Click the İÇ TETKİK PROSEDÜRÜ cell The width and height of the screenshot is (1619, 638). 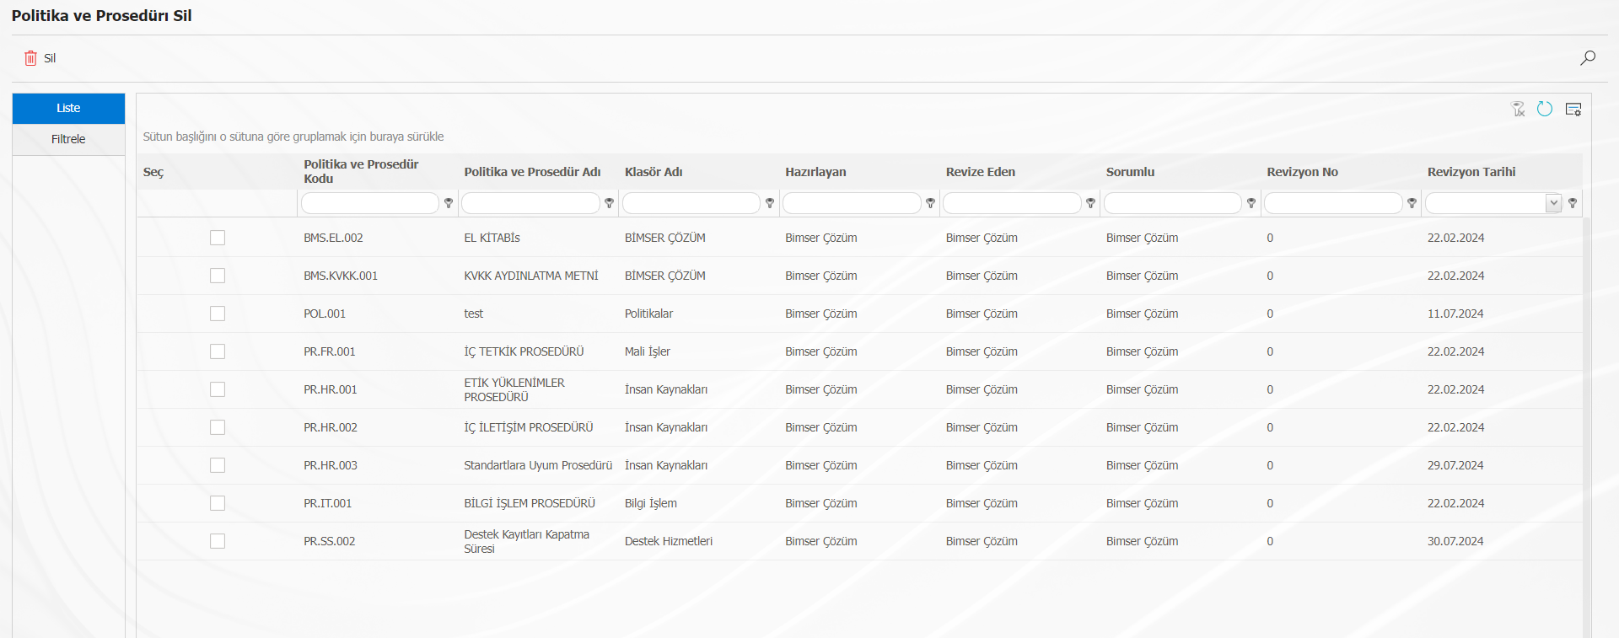click(x=524, y=351)
